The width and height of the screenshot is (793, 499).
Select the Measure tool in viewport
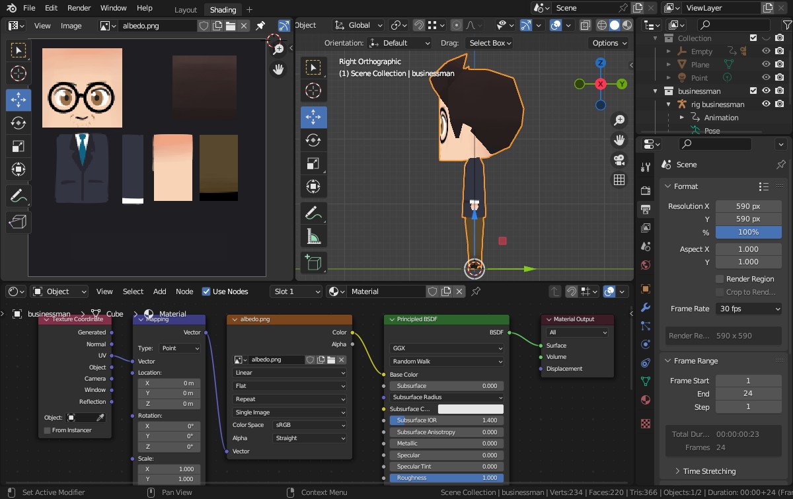(313, 236)
